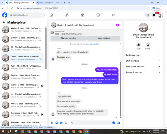167x134 pixels.
Task: Open the Facebook menu grid icon
Action: (x=148, y=15)
